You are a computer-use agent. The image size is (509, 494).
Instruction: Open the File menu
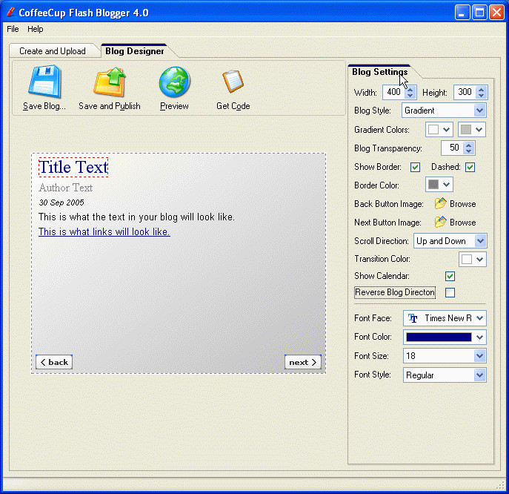click(13, 29)
